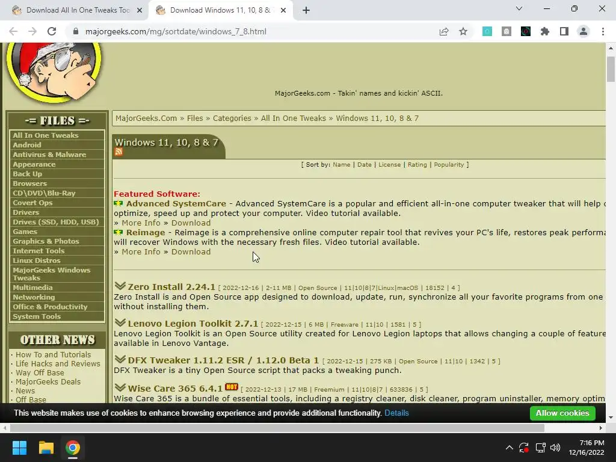Open the Zero Install 2.24.1 entry
The image size is (616, 462).
click(x=171, y=287)
